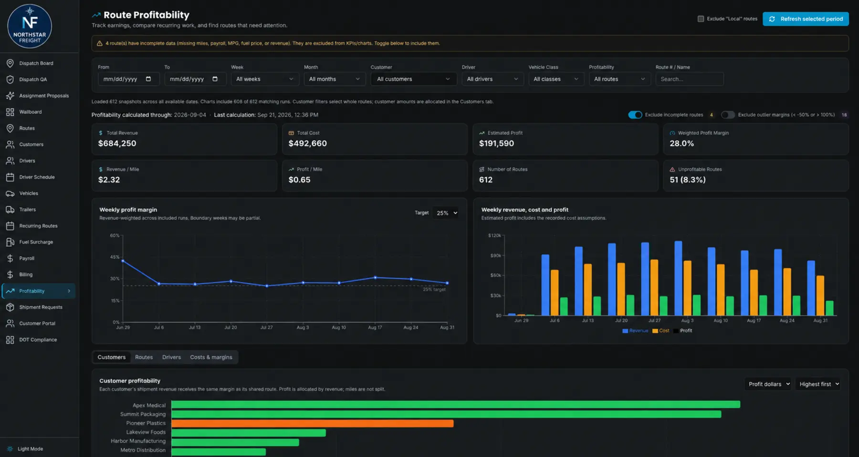Click Lakeview Foods customer label

(x=146, y=432)
